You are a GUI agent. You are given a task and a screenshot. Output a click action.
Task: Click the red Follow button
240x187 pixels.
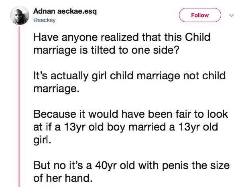click(200, 15)
